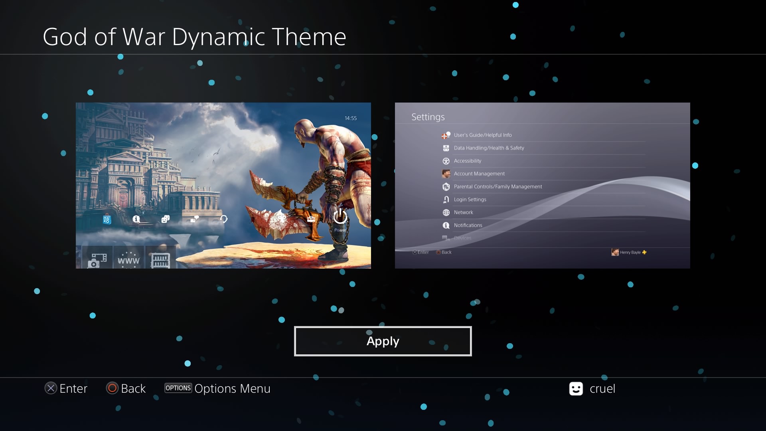This screenshot has width=766, height=431.
Task: Click the Power icon in home preview
Action: point(340,217)
